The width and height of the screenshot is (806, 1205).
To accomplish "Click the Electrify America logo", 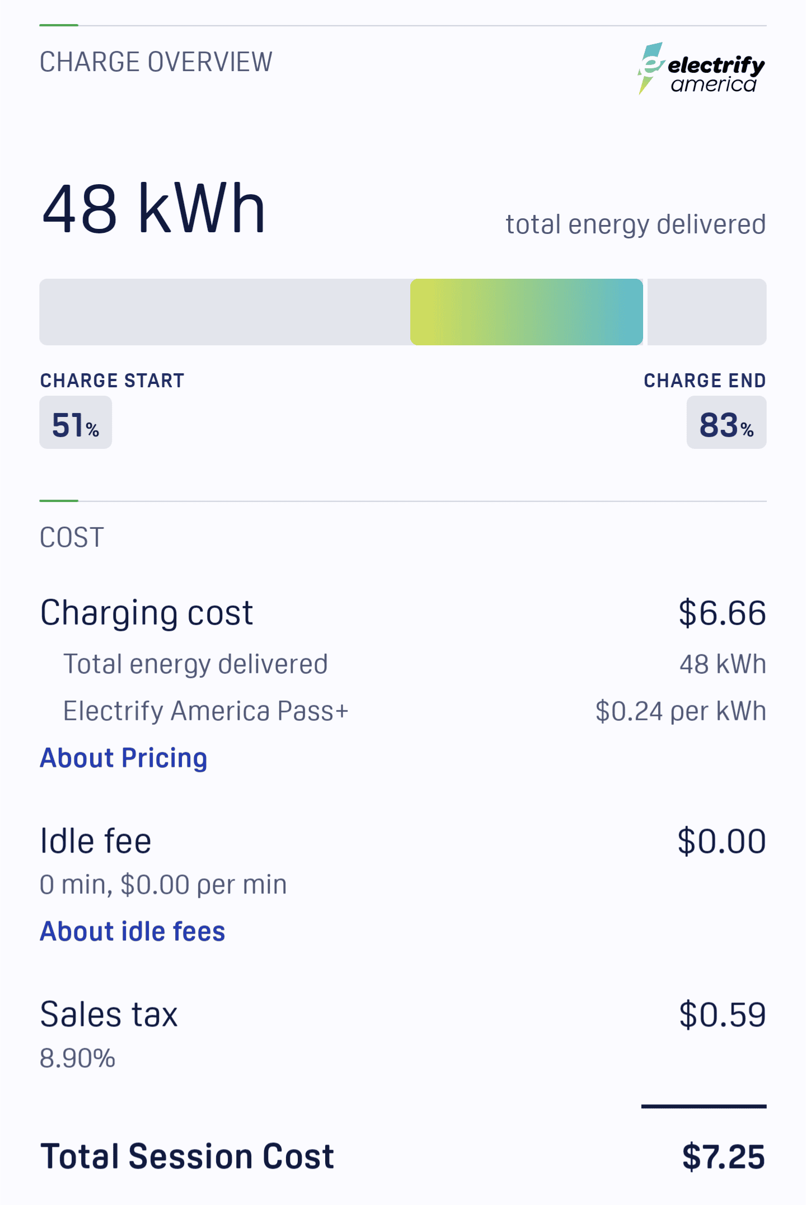I will pos(701,68).
